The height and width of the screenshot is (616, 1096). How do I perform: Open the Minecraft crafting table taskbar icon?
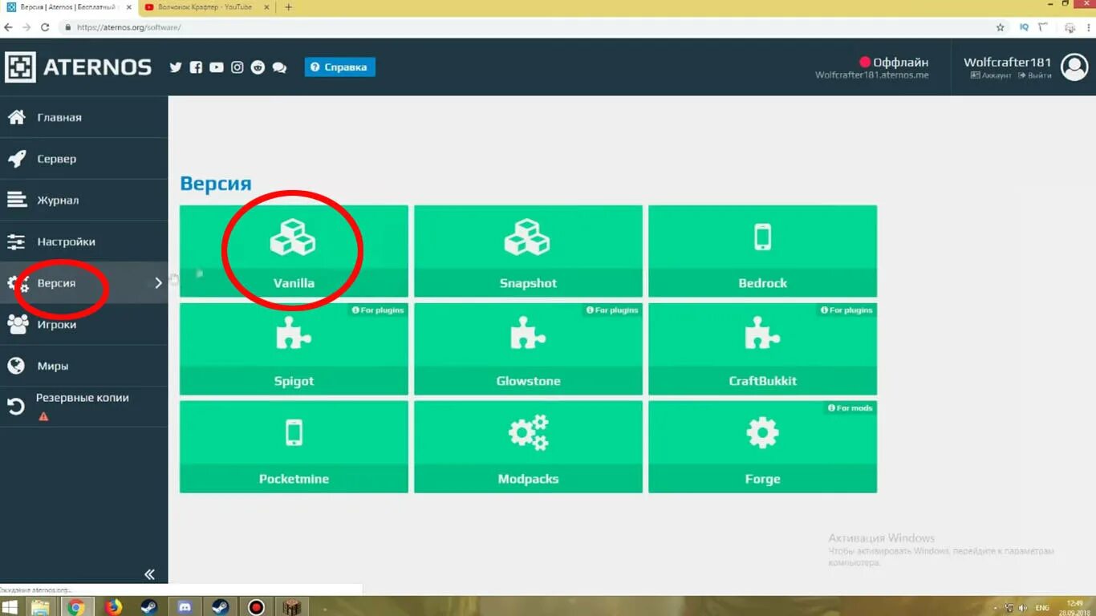tap(291, 607)
